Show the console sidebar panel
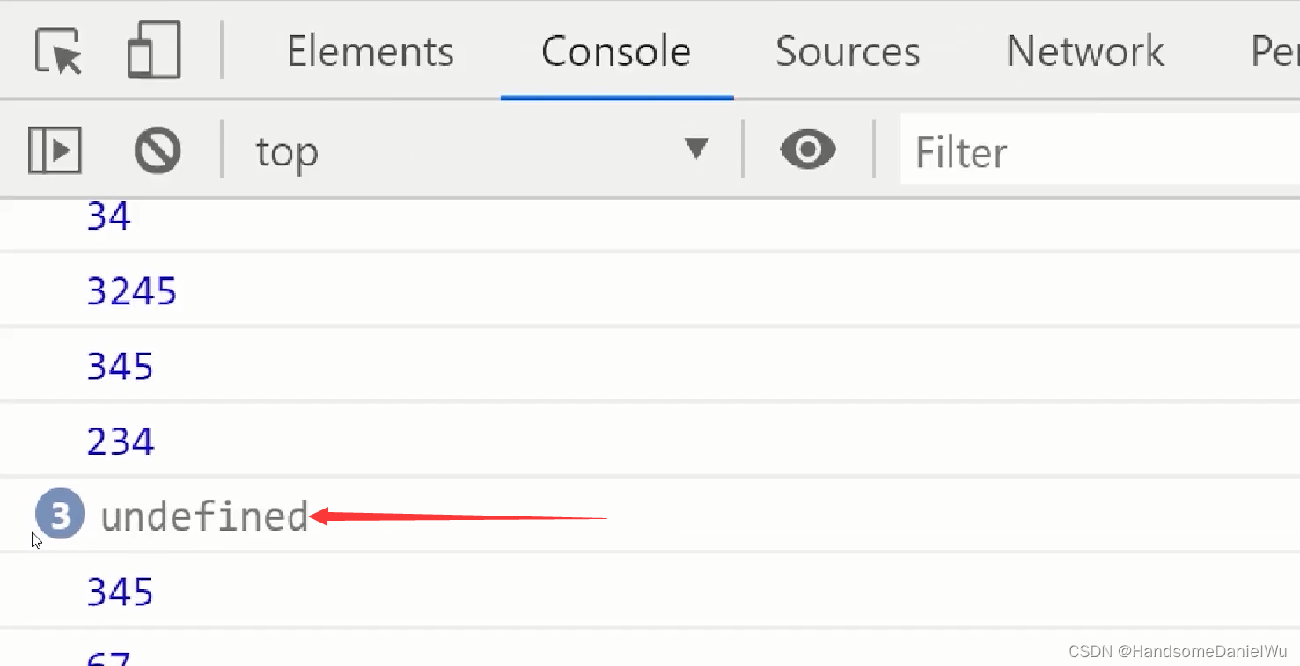 (55, 150)
